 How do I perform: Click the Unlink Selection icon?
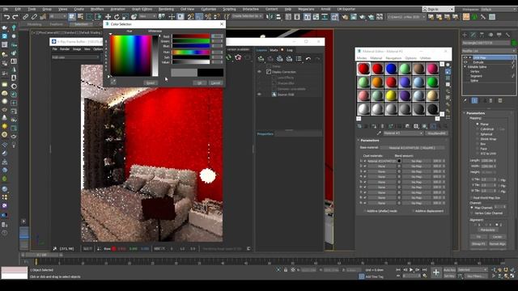coord(34,16)
